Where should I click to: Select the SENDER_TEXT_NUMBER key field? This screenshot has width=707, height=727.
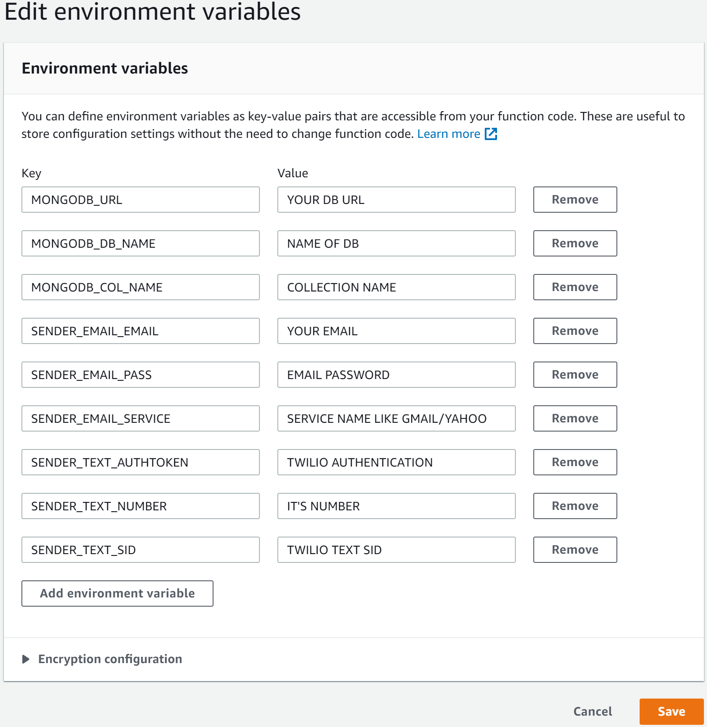click(140, 506)
